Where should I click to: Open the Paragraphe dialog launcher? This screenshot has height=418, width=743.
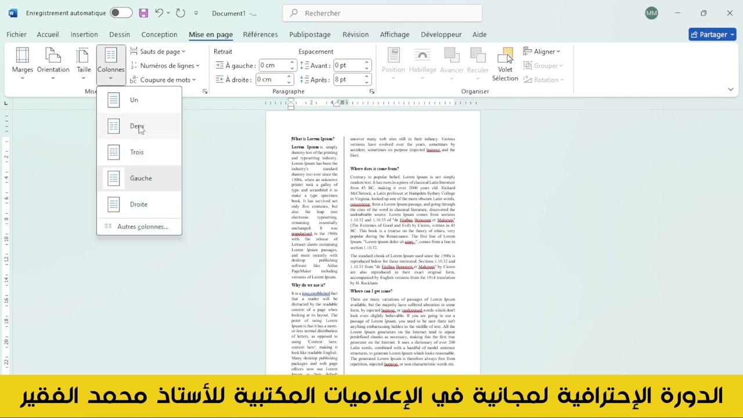372,92
